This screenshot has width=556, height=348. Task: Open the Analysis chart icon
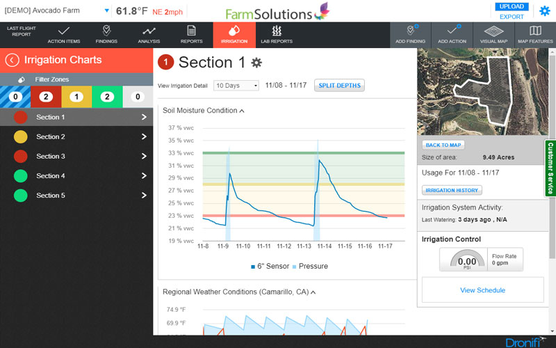[x=149, y=31]
